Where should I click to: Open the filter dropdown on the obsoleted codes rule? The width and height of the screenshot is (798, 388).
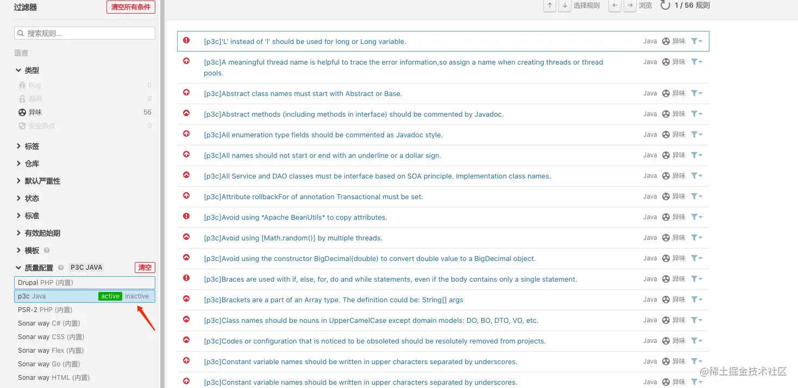696,341
